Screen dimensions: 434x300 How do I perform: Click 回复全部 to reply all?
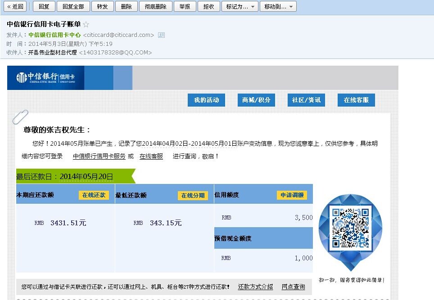[73, 7]
